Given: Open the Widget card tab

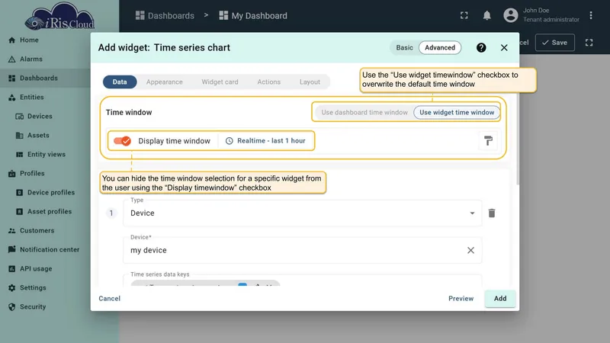Looking at the screenshot, I should tap(220, 82).
